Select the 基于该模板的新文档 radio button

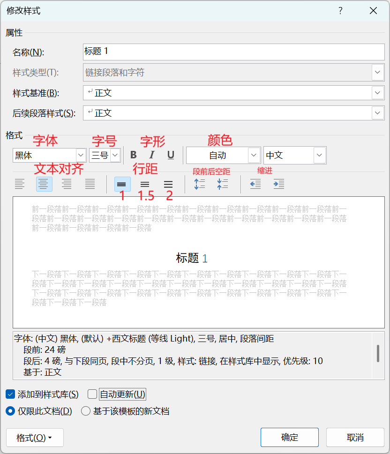click(x=85, y=411)
